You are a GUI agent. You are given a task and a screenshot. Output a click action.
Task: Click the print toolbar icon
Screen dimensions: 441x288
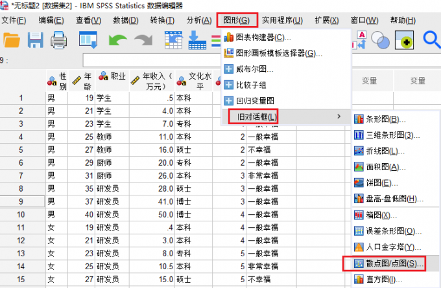(58, 40)
